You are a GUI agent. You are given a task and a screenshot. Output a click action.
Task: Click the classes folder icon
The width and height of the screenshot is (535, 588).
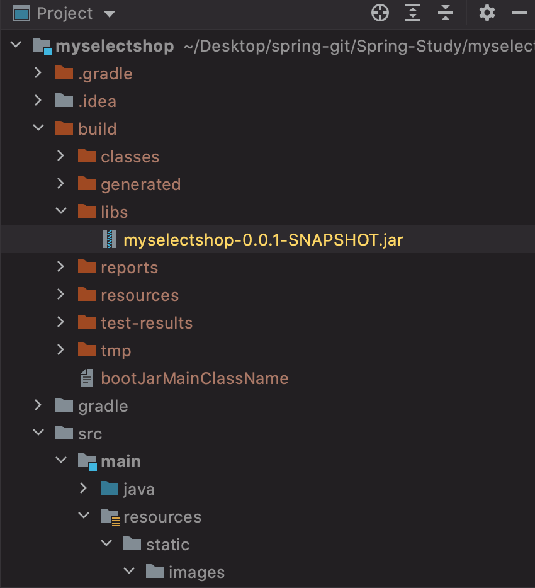tap(87, 156)
